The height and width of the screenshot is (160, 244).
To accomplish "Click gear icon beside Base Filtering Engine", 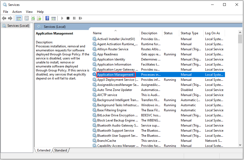I will pyautogui.click(x=95, y=110).
